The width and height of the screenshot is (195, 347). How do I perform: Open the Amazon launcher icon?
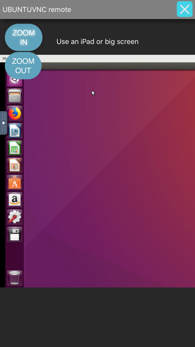click(14, 200)
